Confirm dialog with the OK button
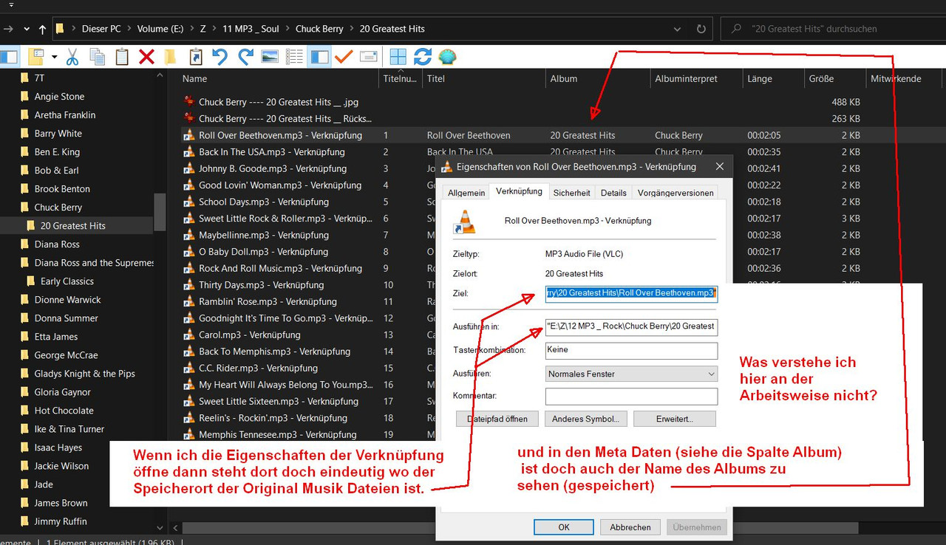 pos(564,527)
